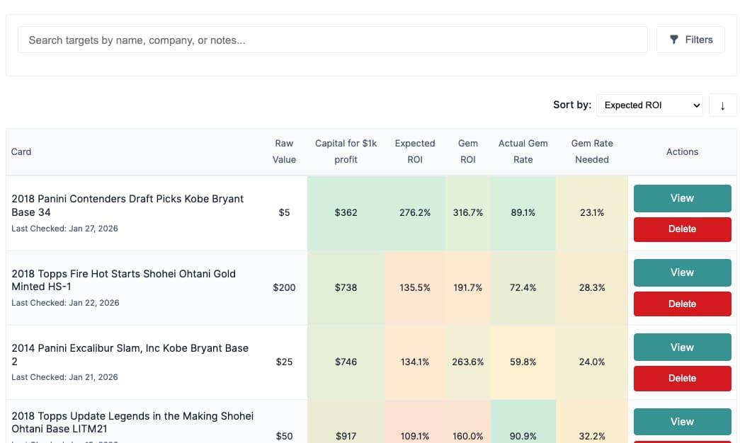This screenshot has width=740, height=443.
Task: View the Ohtani Gold Minted HS-1 card
Action: click(x=682, y=272)
